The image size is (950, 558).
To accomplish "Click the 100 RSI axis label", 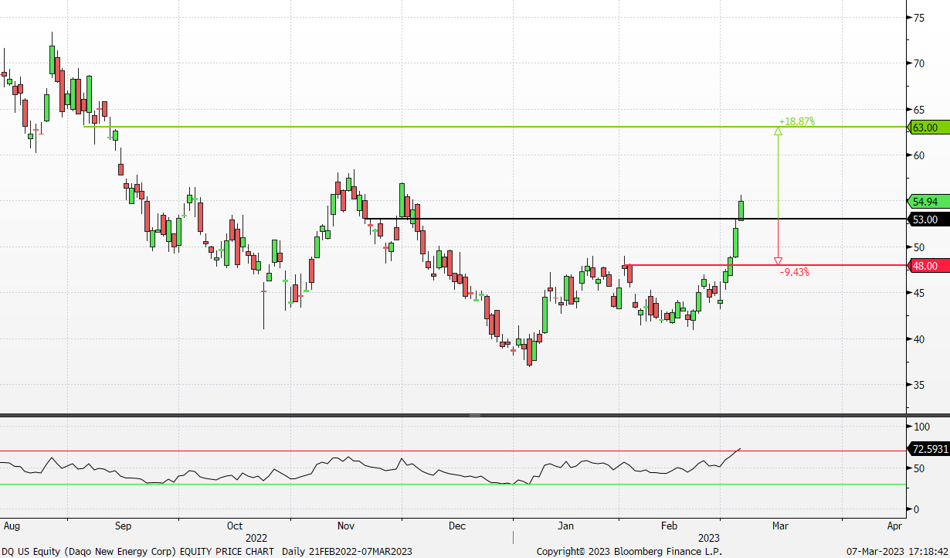I will tap(921, 427).
